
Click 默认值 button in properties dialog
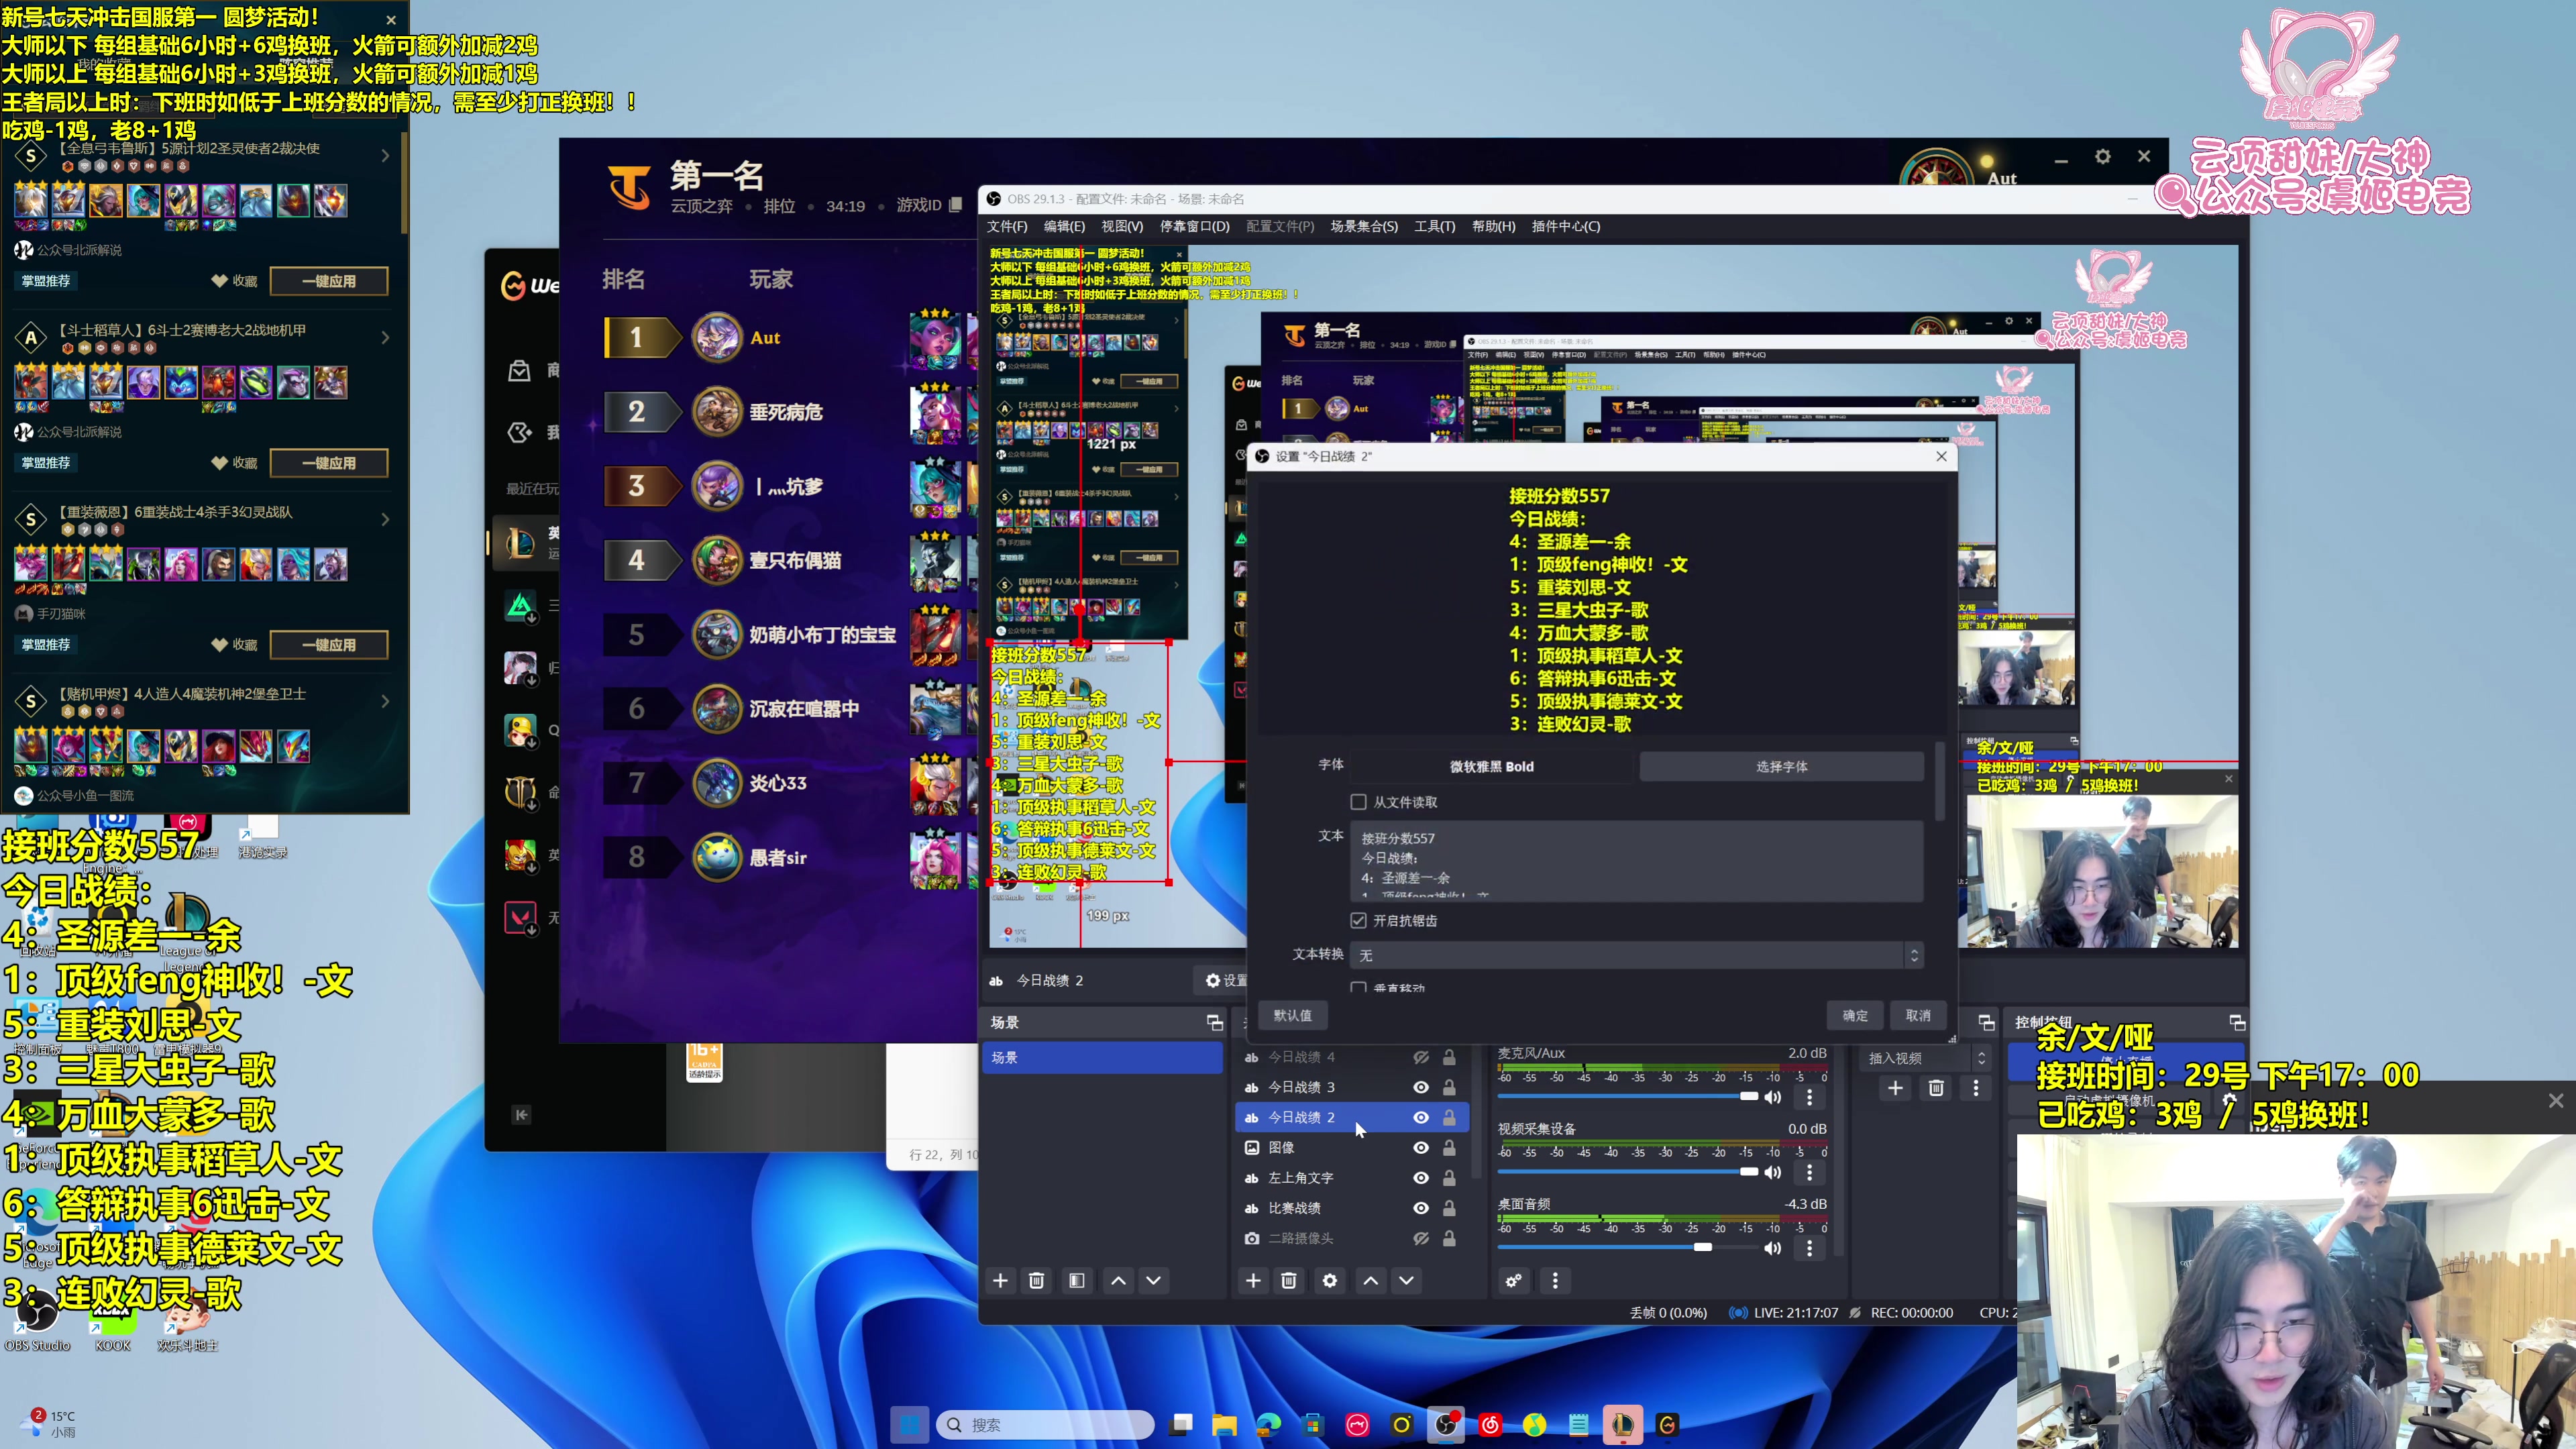tap(1292, 1015)
